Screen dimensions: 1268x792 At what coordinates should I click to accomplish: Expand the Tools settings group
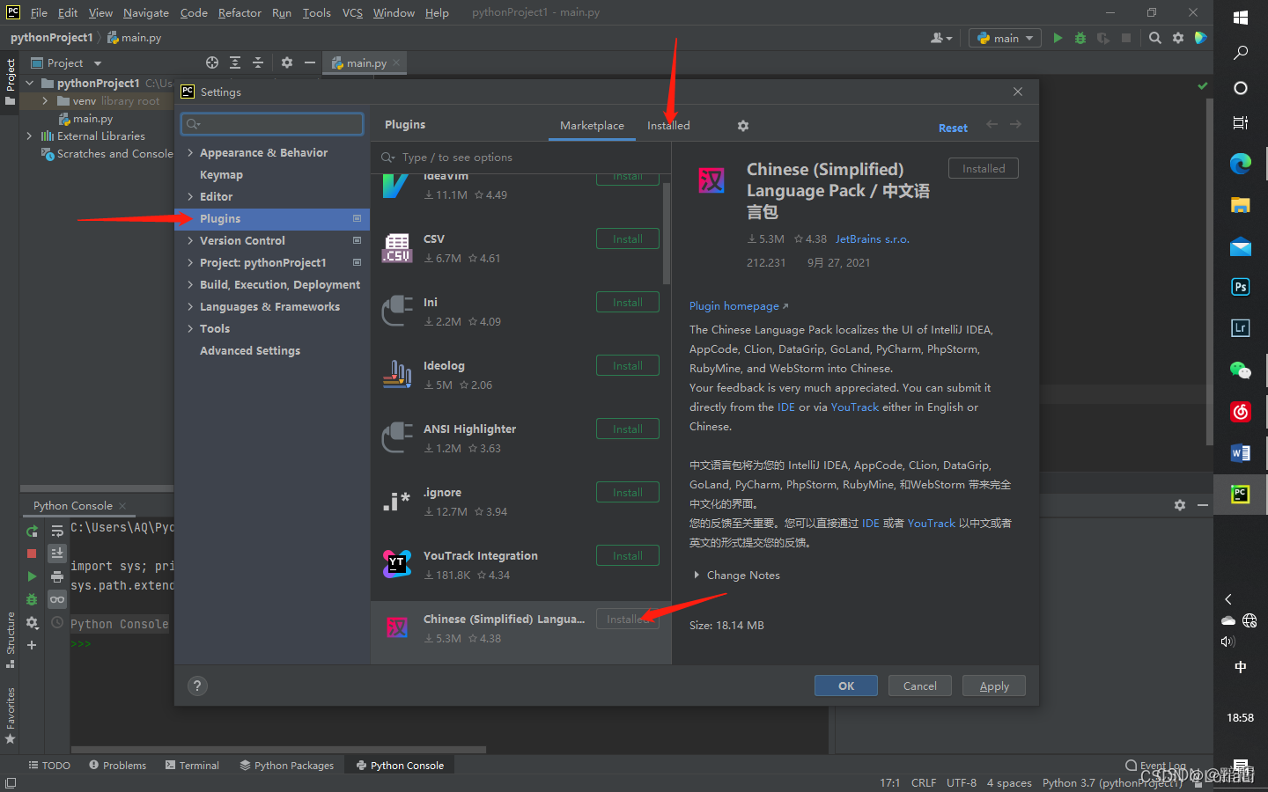point(190,329)
